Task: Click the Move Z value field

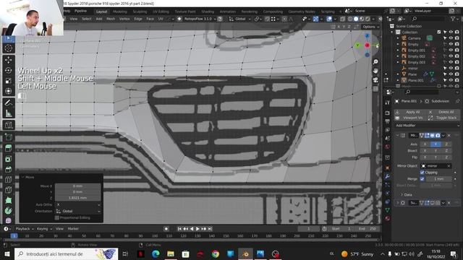Action: [x=78, y=198]
